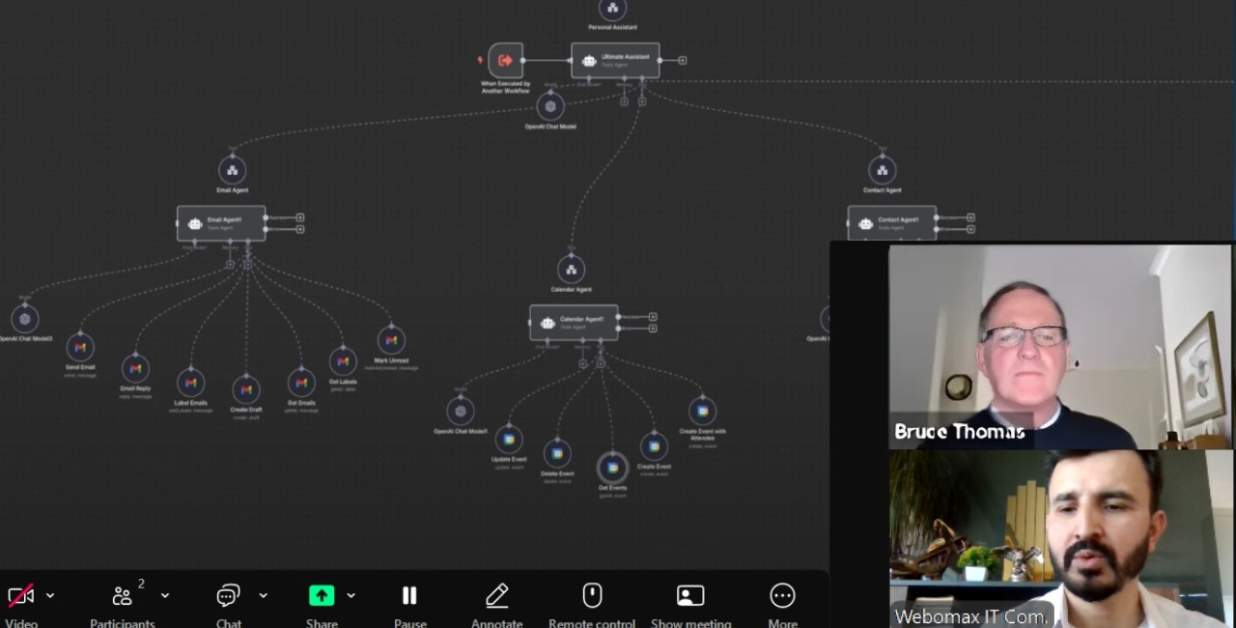The width and height of the screenshot is (1236, 628).
Task: Expand the Share options arrow
Action: 351,596
